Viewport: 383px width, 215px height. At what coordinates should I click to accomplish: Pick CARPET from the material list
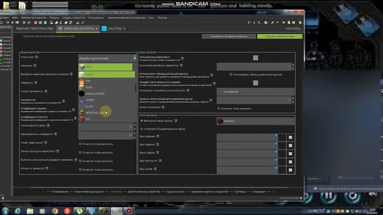pos(107,100)
